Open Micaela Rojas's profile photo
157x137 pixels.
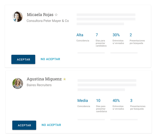click(x=18, y=17)
